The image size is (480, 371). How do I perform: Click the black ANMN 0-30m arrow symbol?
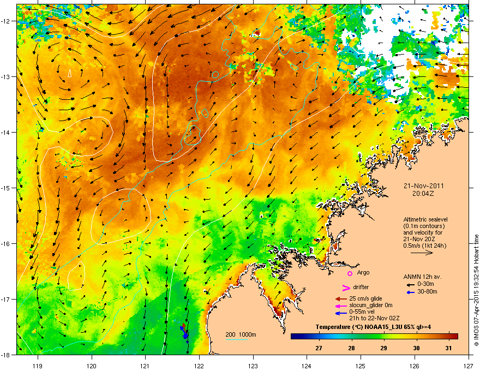(x=411, y=285)
